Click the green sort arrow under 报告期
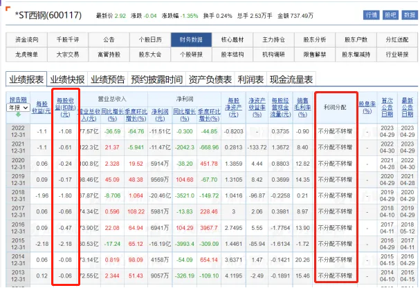This screenshot has width=420, height=288. pos(18,115)
